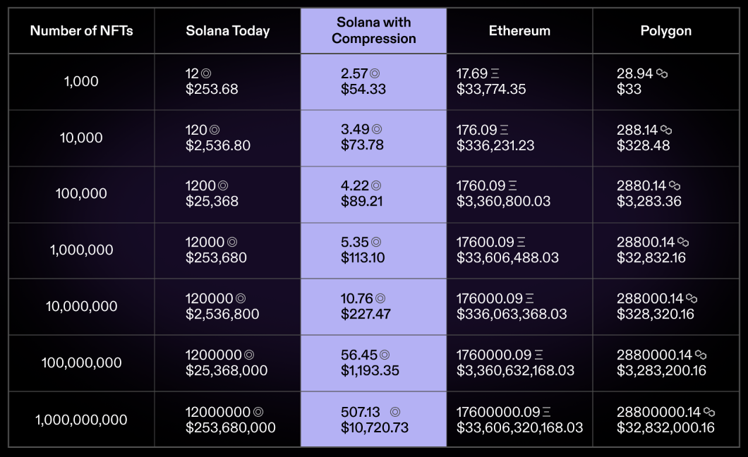Click the Solana icon after 1200000
Screen dimensions: 748x457
(249, 355)
